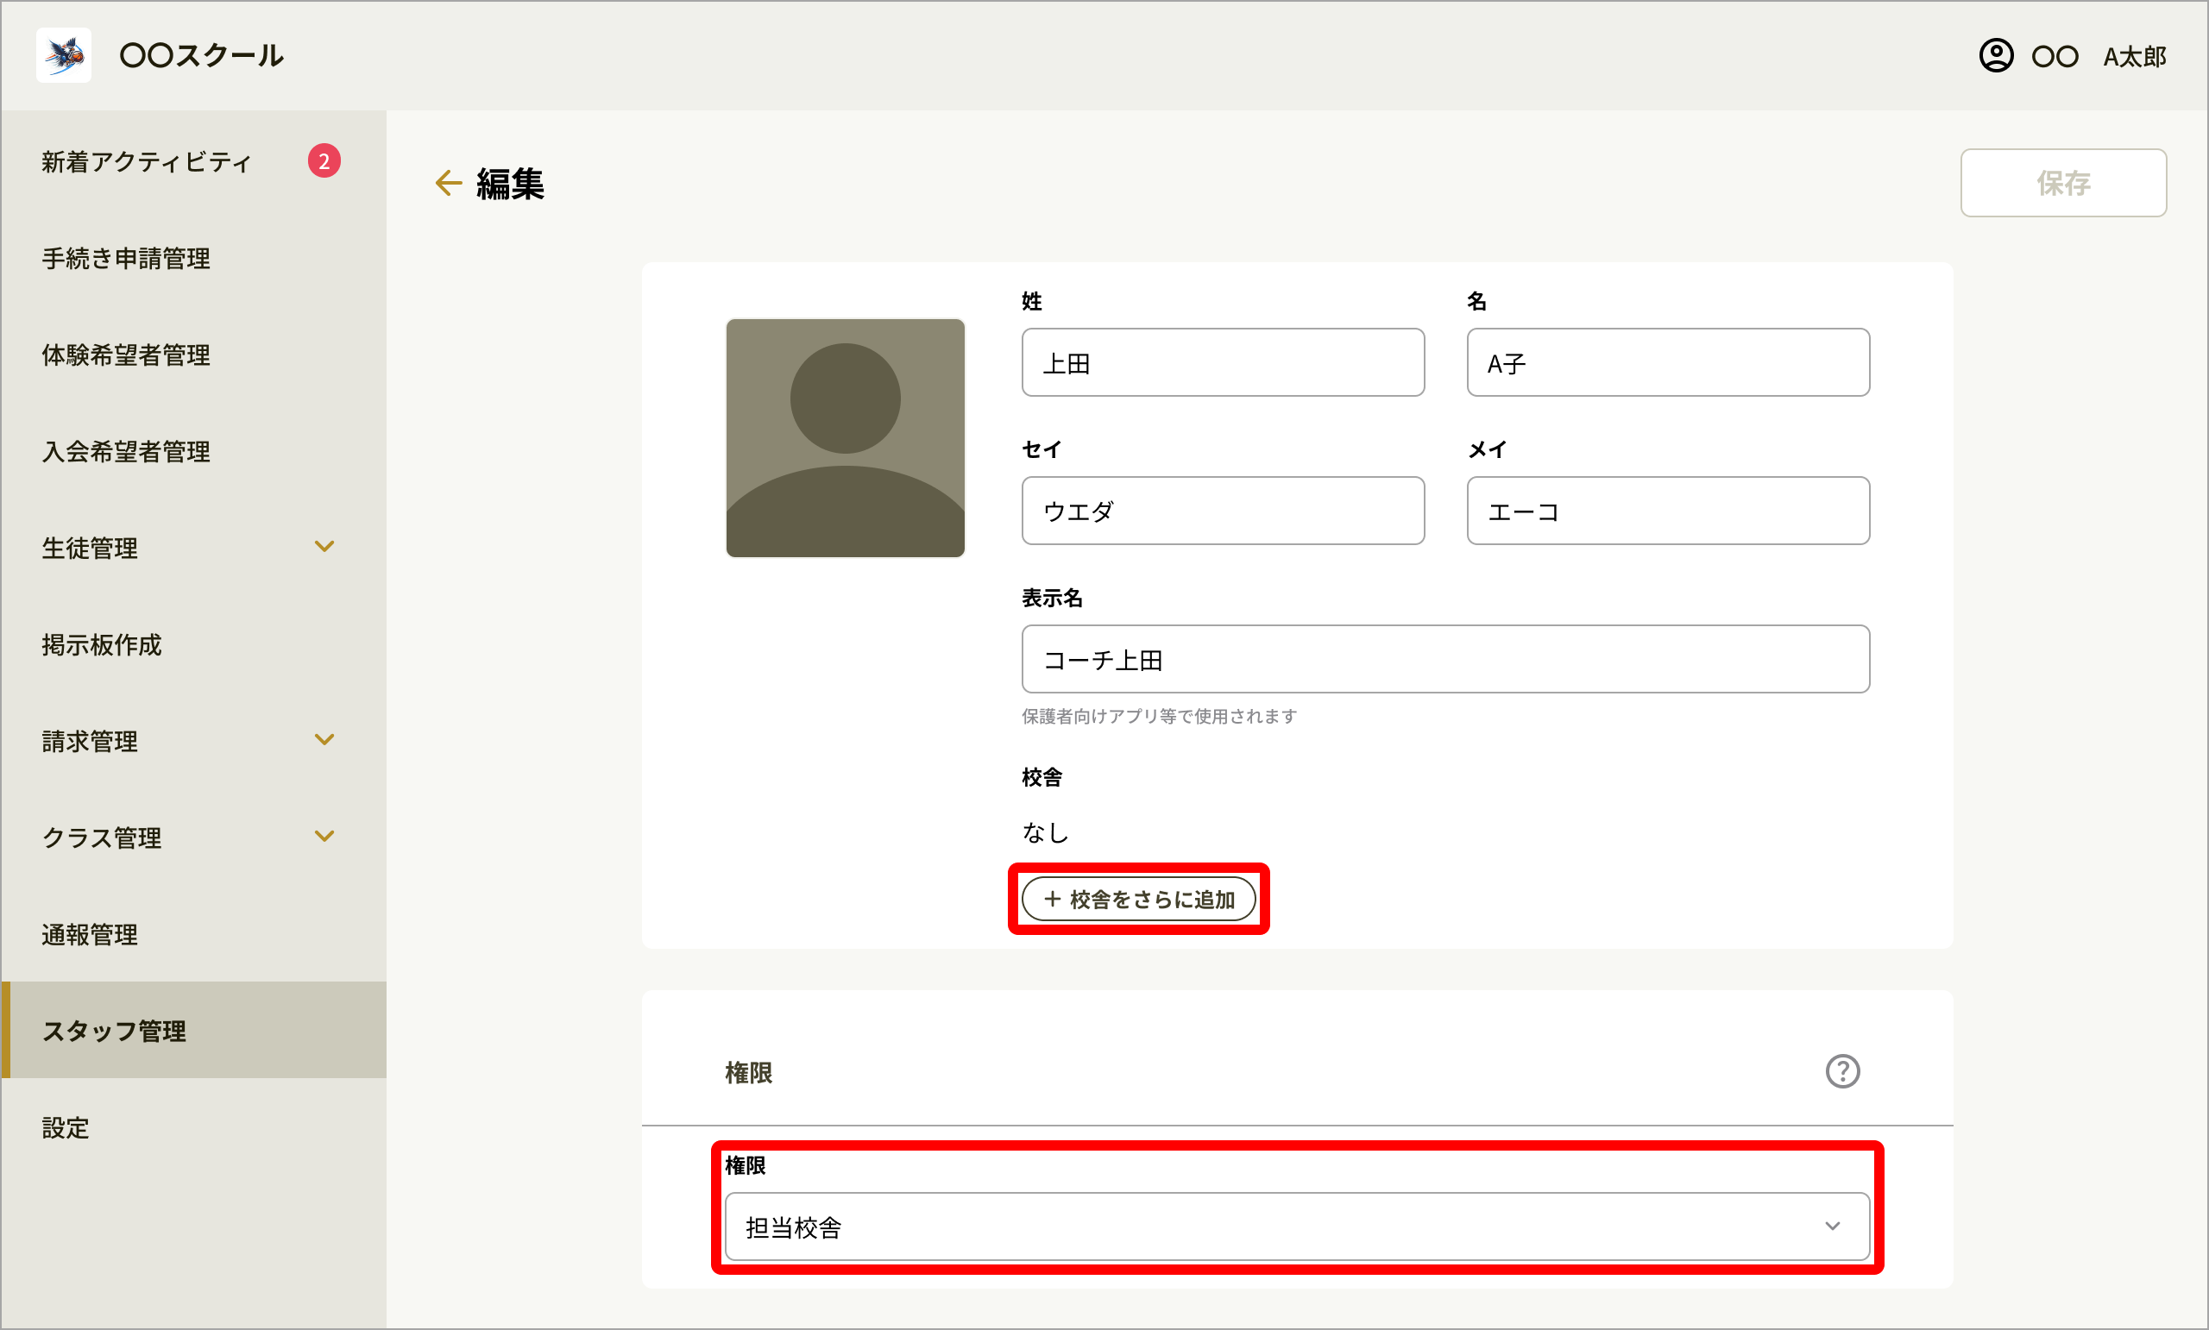This screenshot has width=2209, height=1330.
Task: Expand the 生徒管理 chevron
Action: [324, 547]
